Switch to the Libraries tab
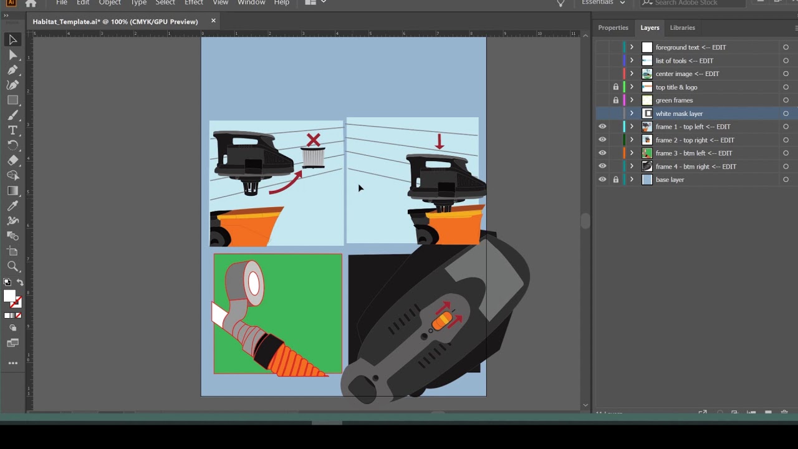Viewport: 798px width, 449px height. point(682,27)
